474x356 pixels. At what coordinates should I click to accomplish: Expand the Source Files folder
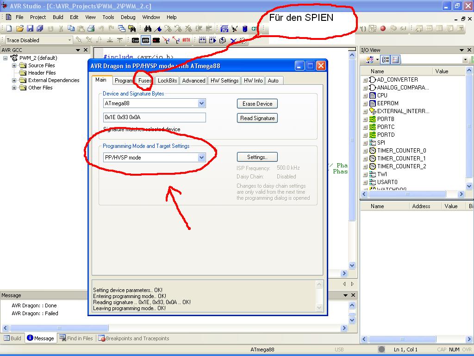click(x=14, y=65)
